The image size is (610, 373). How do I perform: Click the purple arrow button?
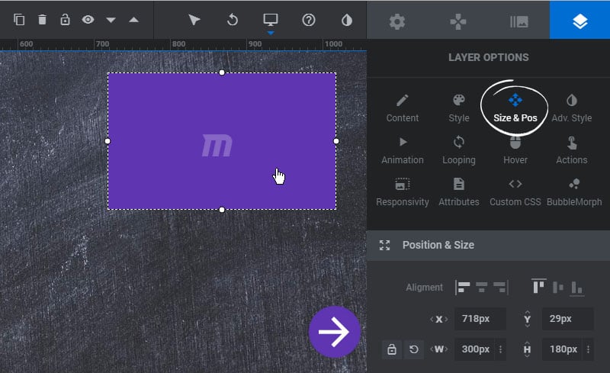coord(334,332)
